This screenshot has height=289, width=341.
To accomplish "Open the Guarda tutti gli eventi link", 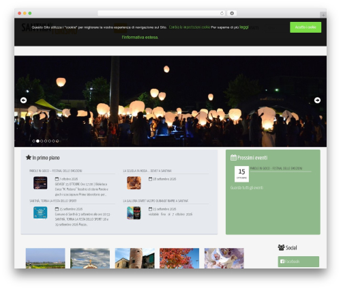I will click(x=247, y=188).
